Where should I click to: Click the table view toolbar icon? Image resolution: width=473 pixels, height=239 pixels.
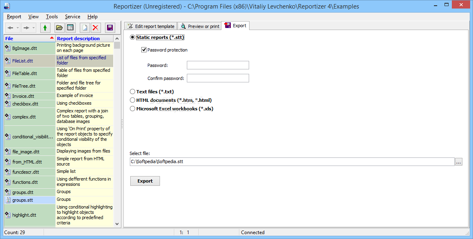tap(70, 28)
